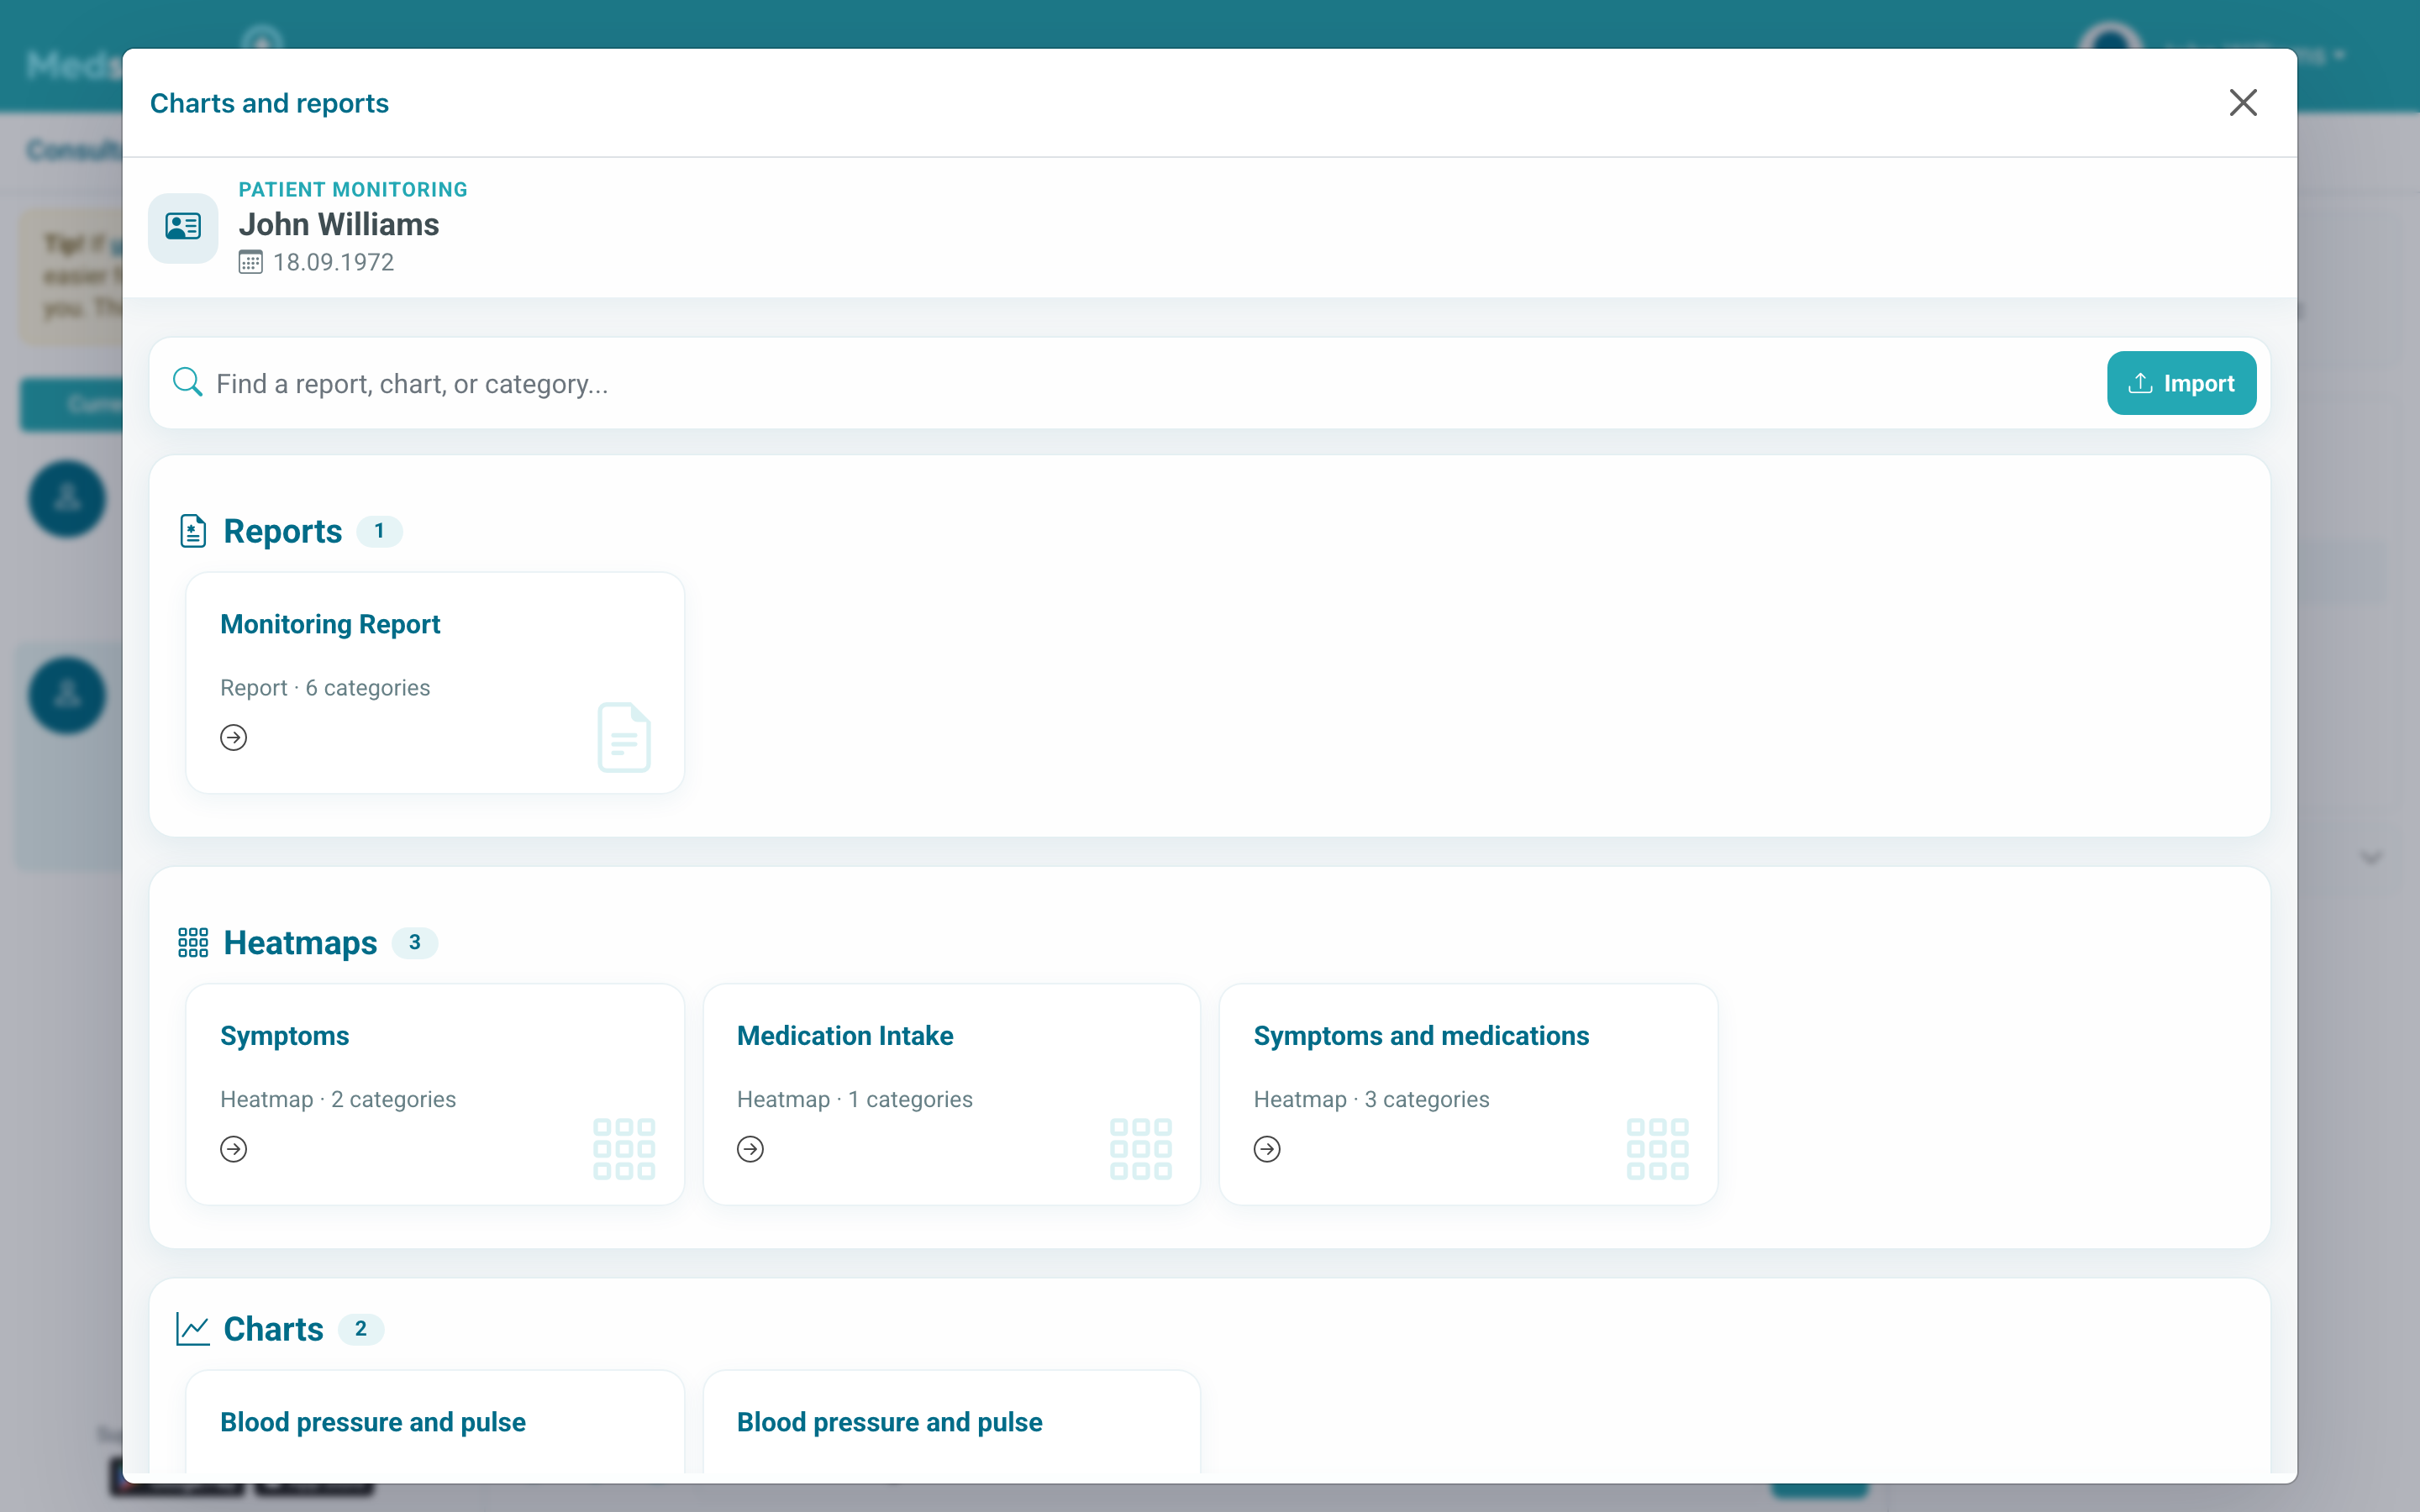Screen dimensions: 2420x1512
Task: Click the Charts and reports dialog title
Action: point(269,103)
